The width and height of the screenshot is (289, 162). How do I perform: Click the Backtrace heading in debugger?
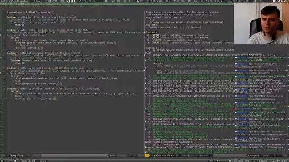pyautogui.click(x=152, y=48)
